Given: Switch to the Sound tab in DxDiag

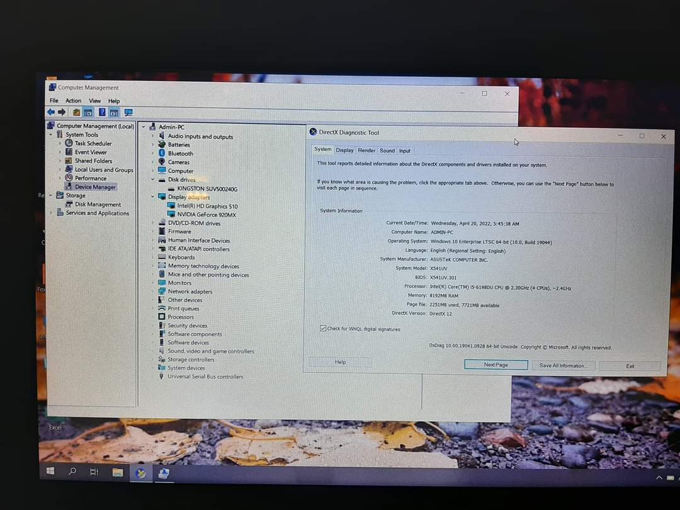Looking at the screenshot, I should (x=387, y=150).
